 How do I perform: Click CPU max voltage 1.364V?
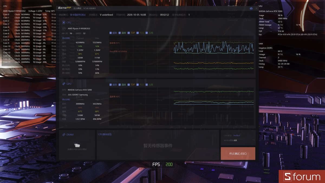(97, 50)
